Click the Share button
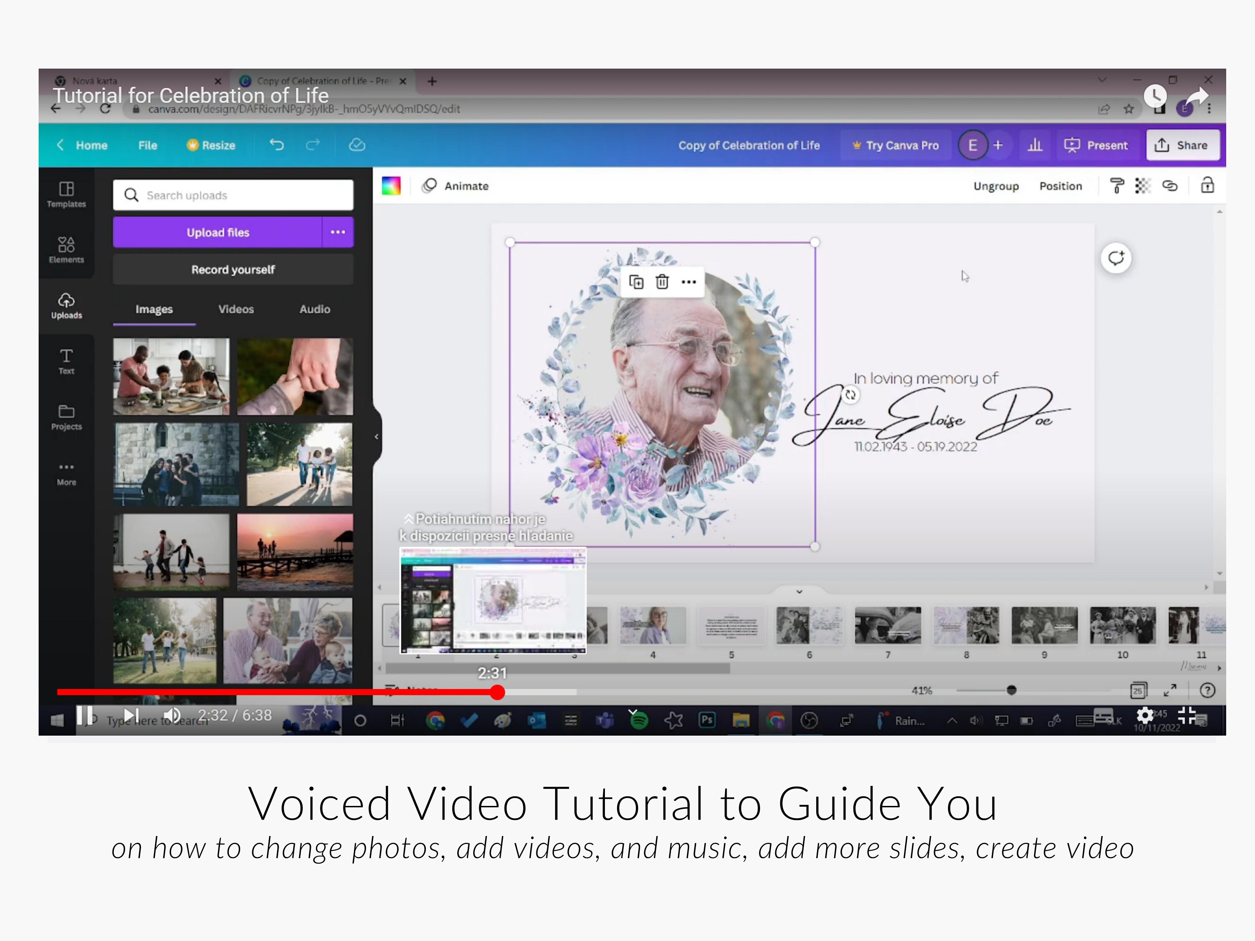 coord(1182,145)
